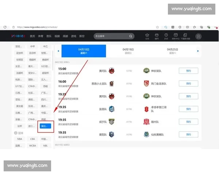Open 体育 in the top navigation
The width and height of the screenshot is (219, 175).
point(41,36)
